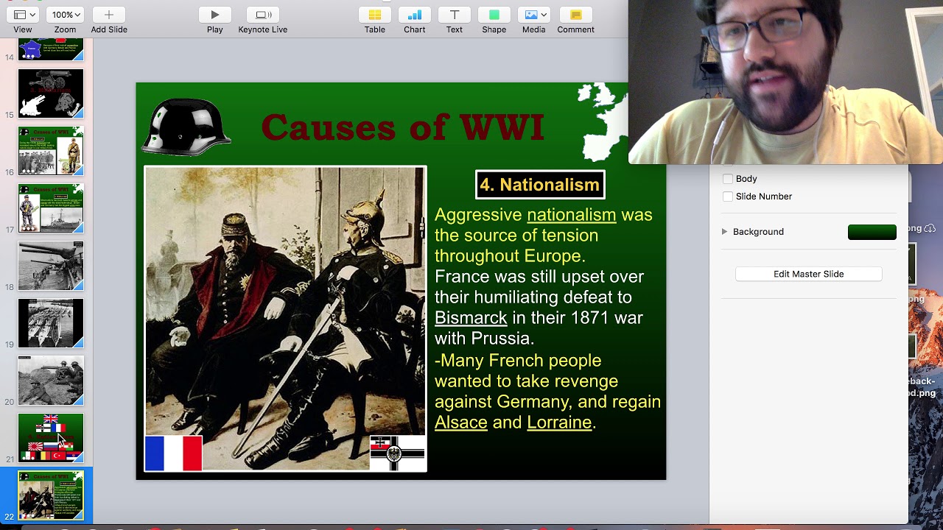The width and height of the screenshot is (943, 530).
Task: Enable the Body checkbox
Action: [728, 179]
